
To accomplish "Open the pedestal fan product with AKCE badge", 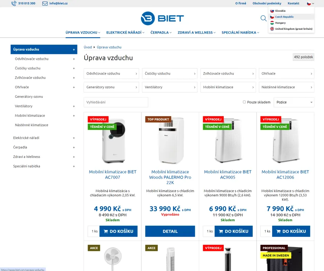I will point(112,258).
